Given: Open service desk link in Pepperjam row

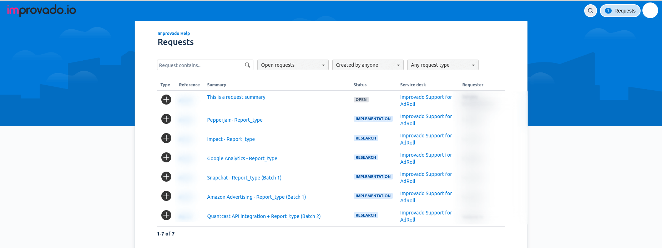Looking at the screenshot, I should pyautogui.click(x=426, y=120).
